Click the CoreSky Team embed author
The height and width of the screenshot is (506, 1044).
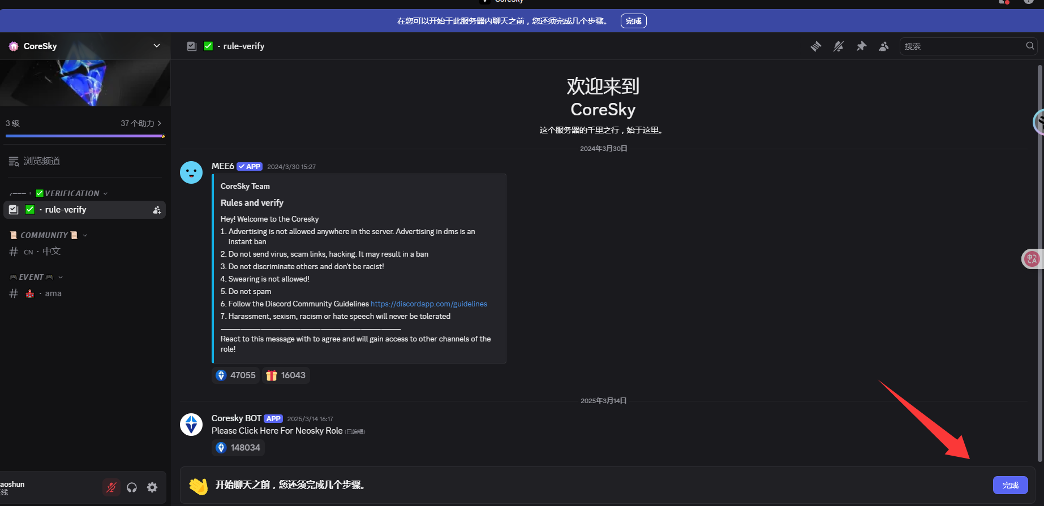(245, 186)
